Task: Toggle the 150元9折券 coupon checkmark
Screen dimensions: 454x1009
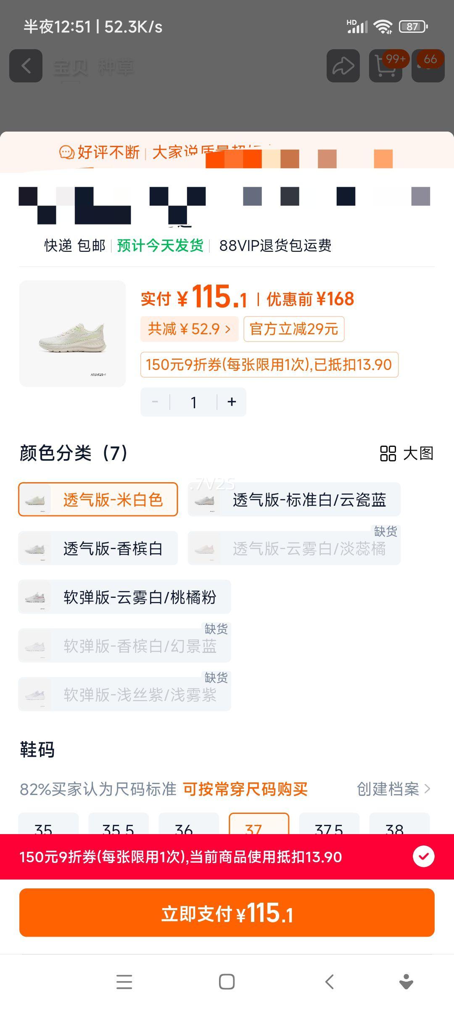Action: tap(423, 856)
